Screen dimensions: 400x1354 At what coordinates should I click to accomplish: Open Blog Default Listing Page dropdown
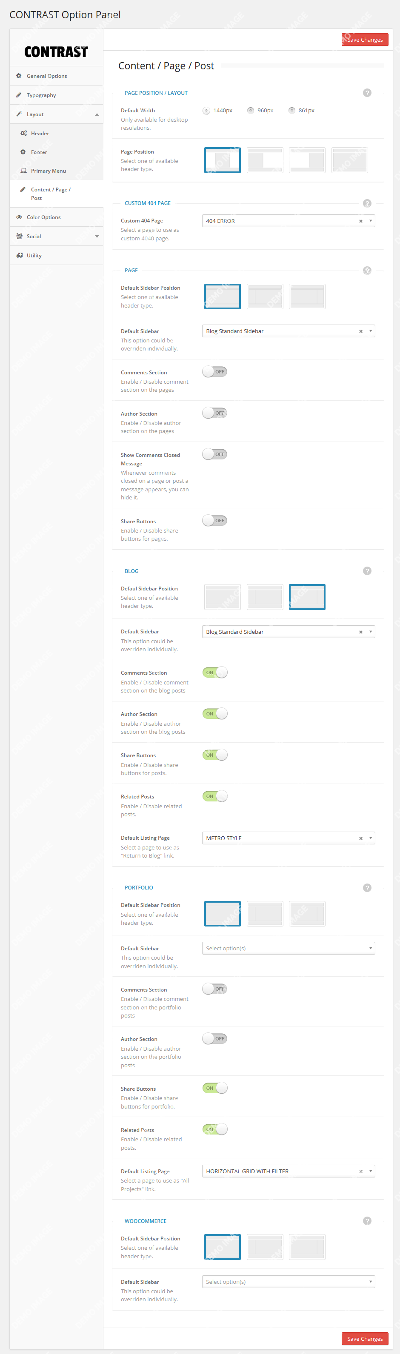pos(289,838)
